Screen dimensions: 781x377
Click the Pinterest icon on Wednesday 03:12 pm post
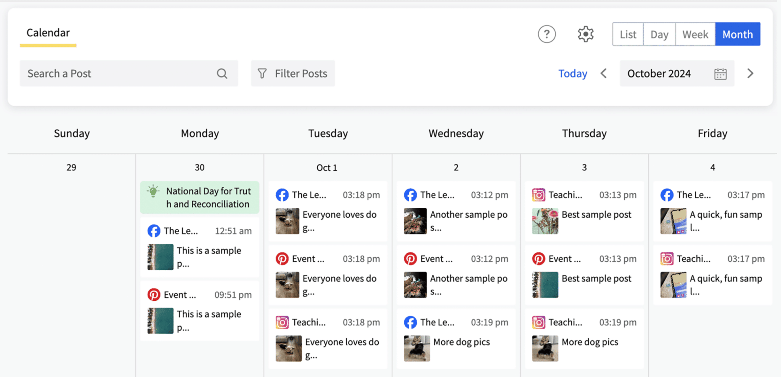tap(410, 259)
